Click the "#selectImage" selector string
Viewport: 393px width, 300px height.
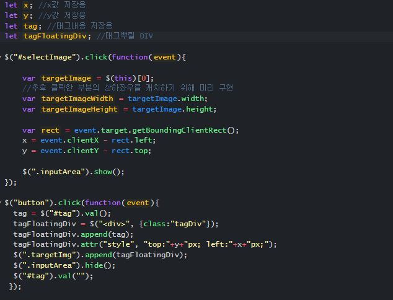[45, 57]
